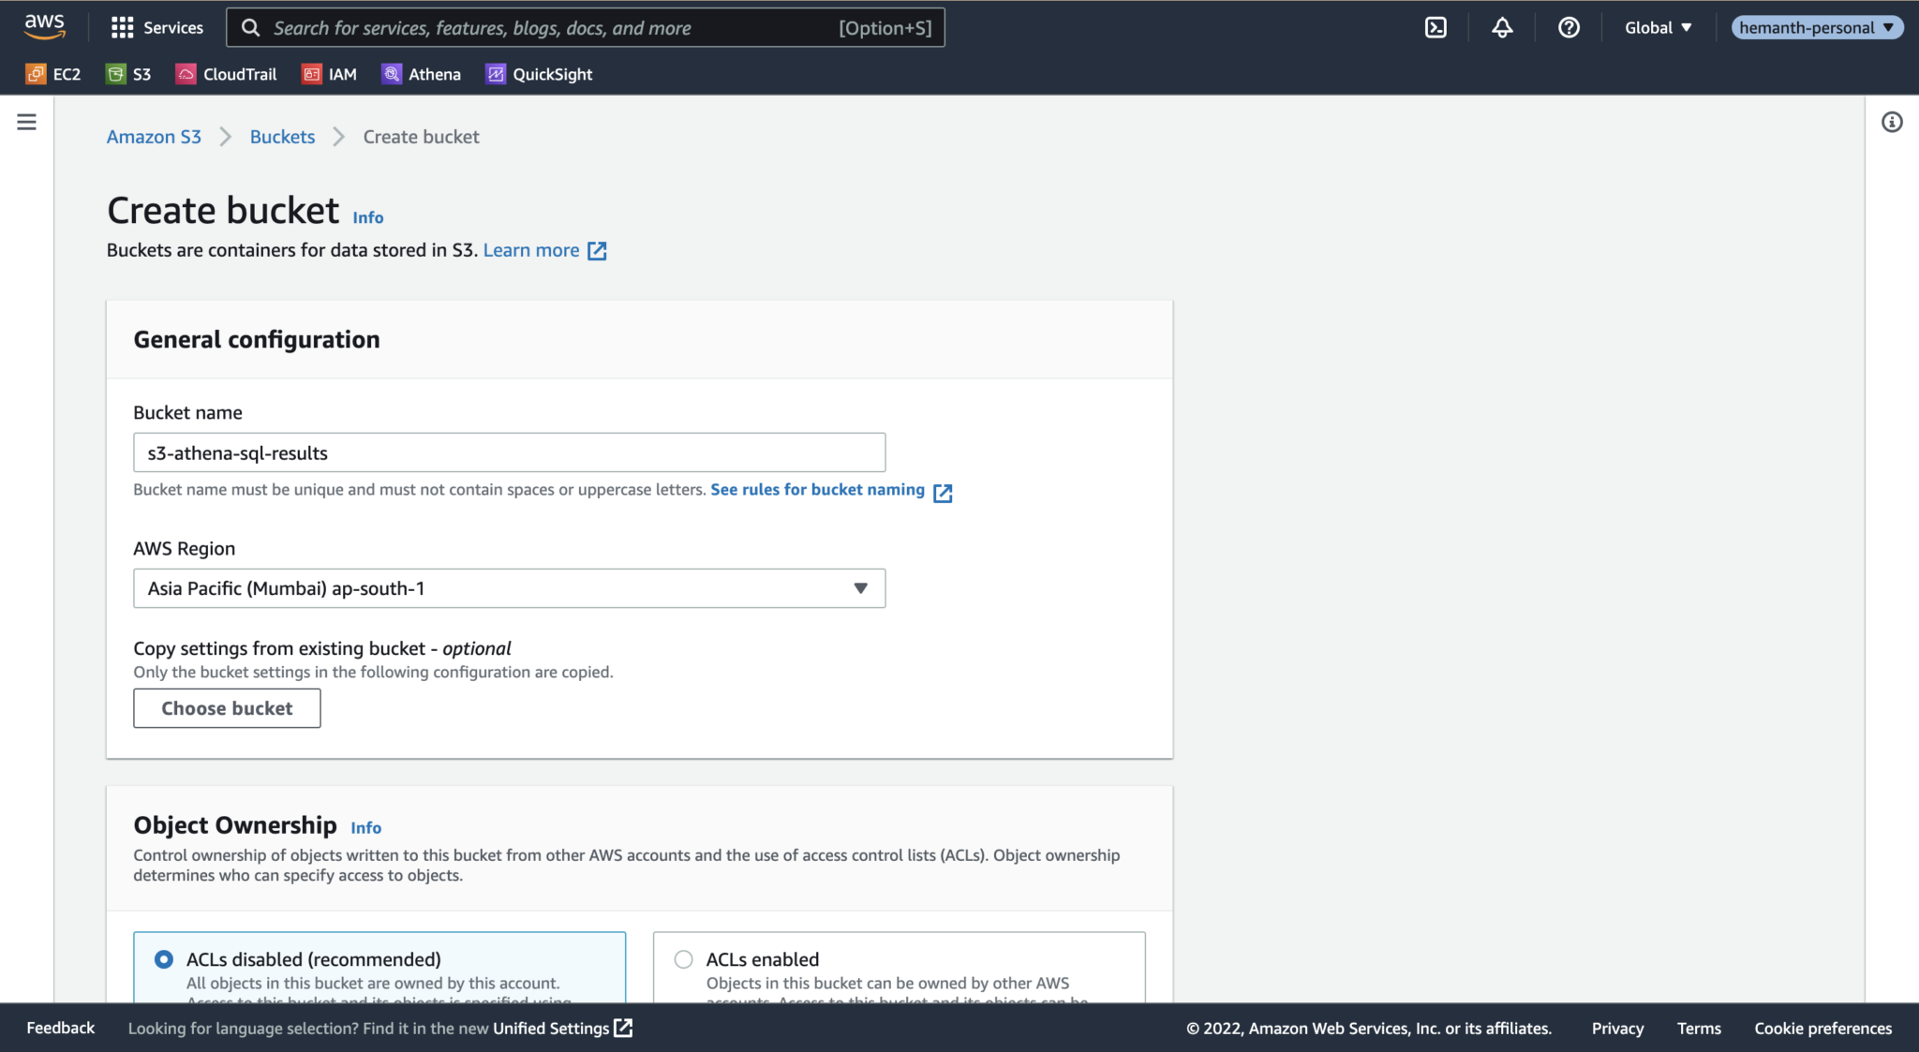Image resolution: width=1919 pixels, height=1052 pixels.
Task: Select the ACLs disabled recommended option
Action: (164, 959)
